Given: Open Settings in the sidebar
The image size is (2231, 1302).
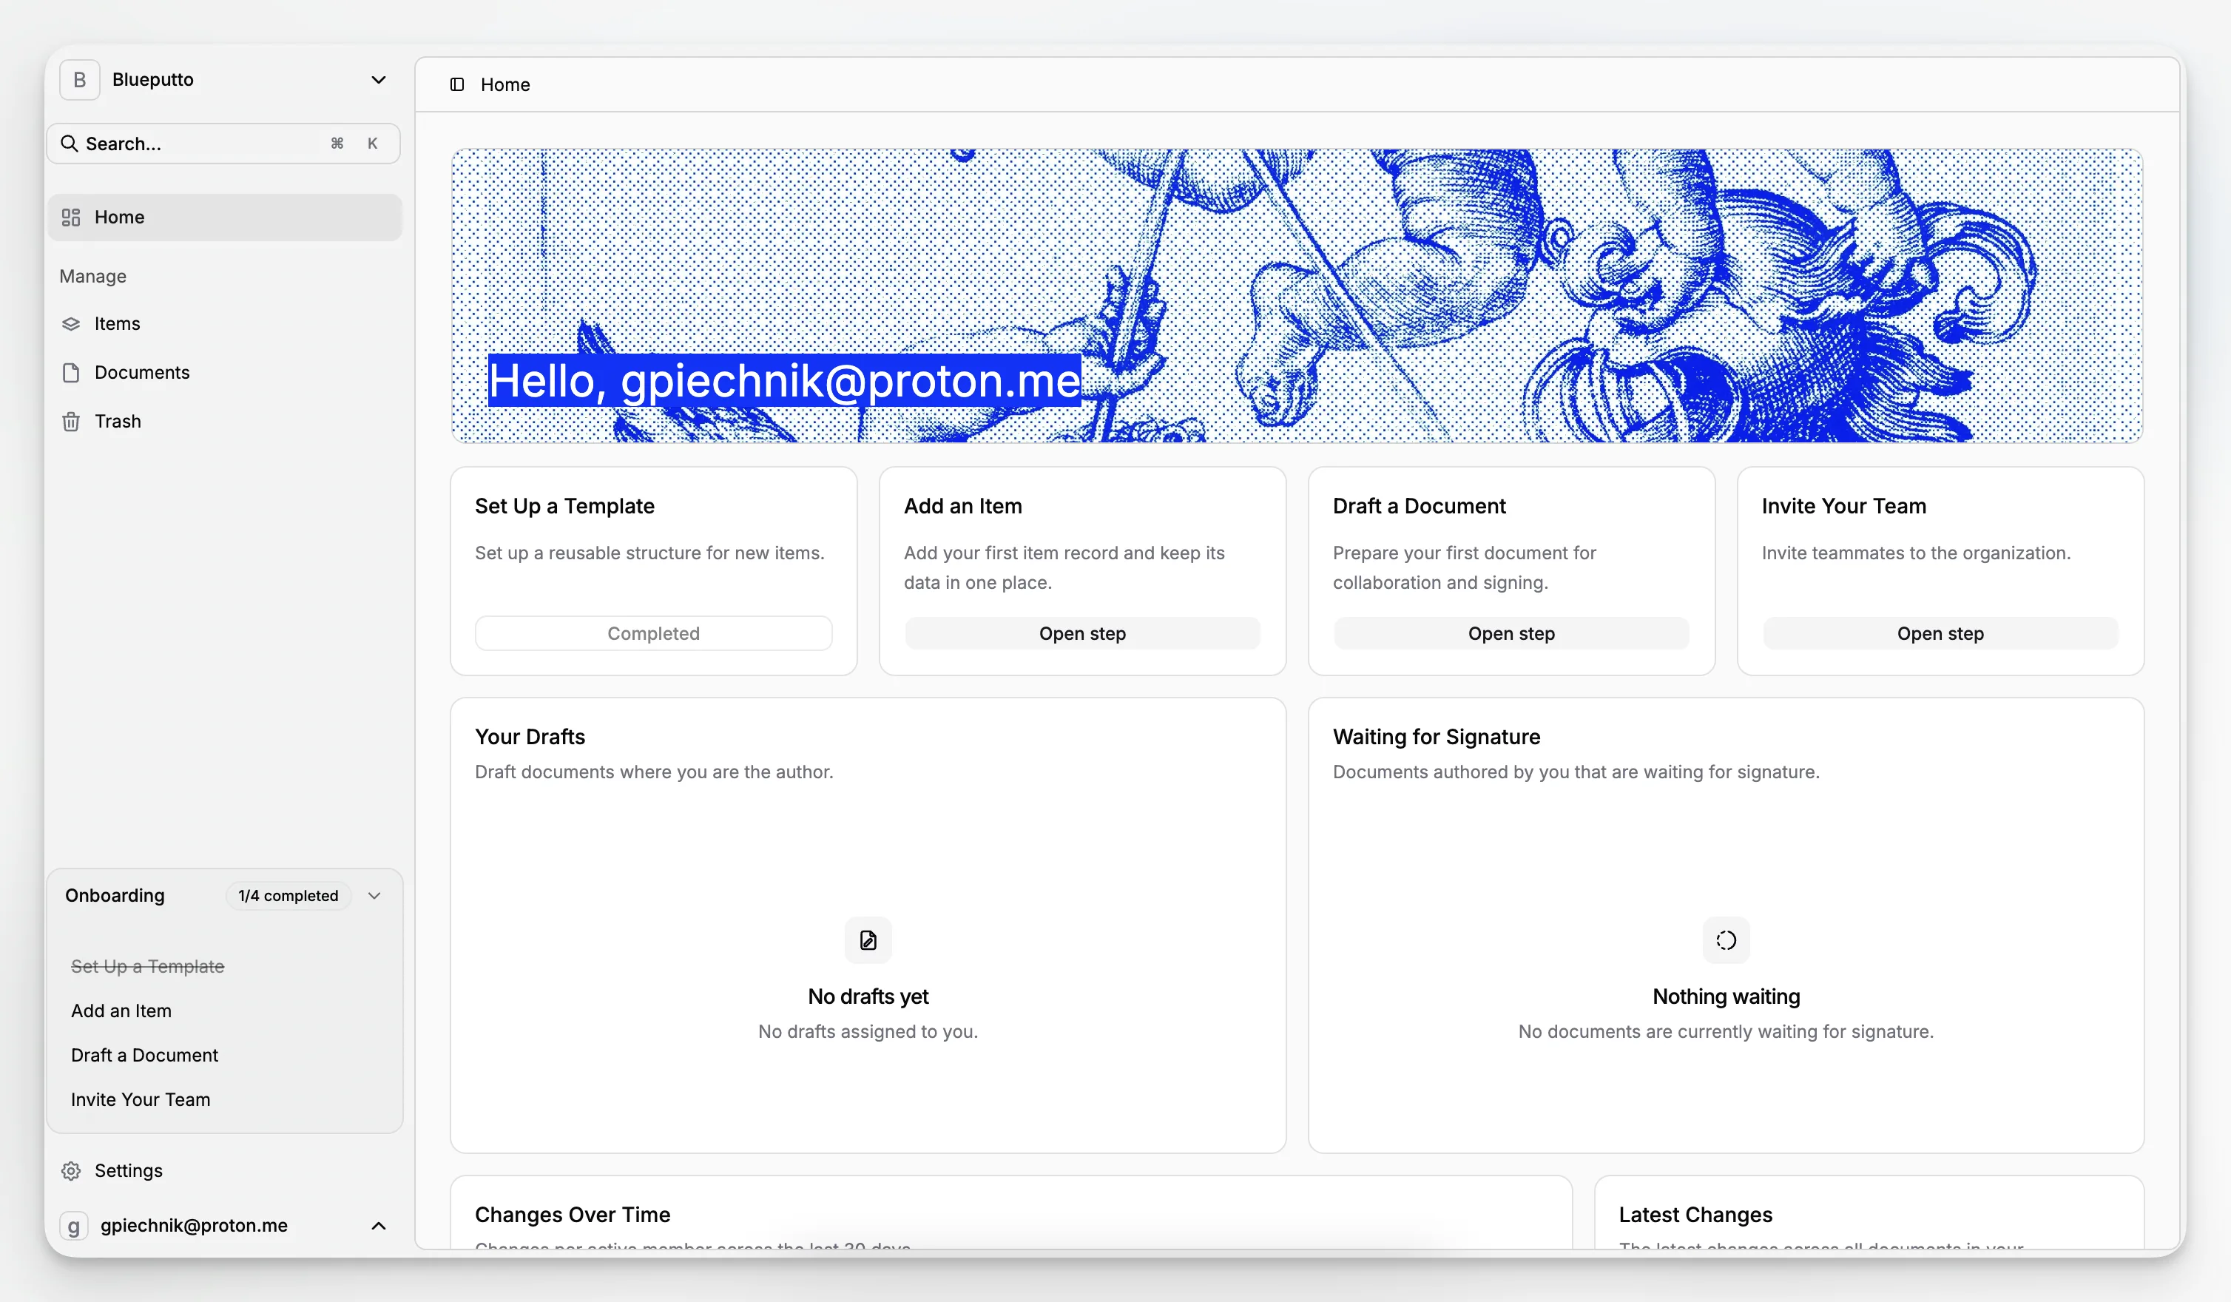Looking at the screenshot, I should [225, 1171].
